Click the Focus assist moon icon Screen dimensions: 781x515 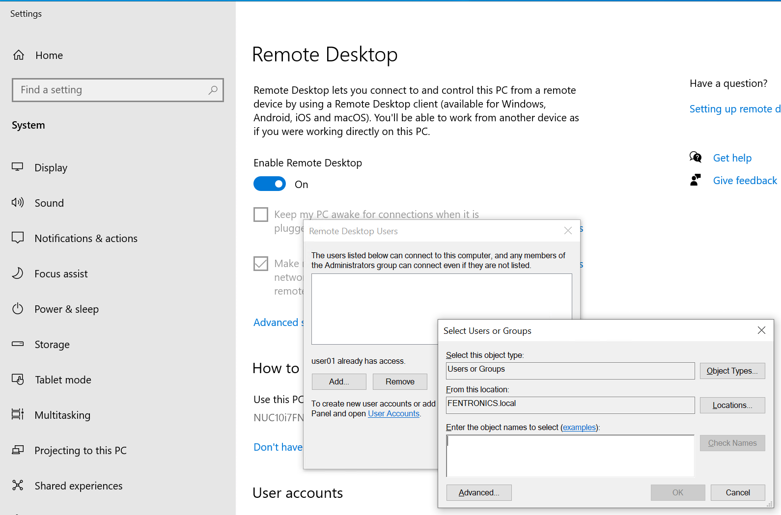click(x=18, y=273)
